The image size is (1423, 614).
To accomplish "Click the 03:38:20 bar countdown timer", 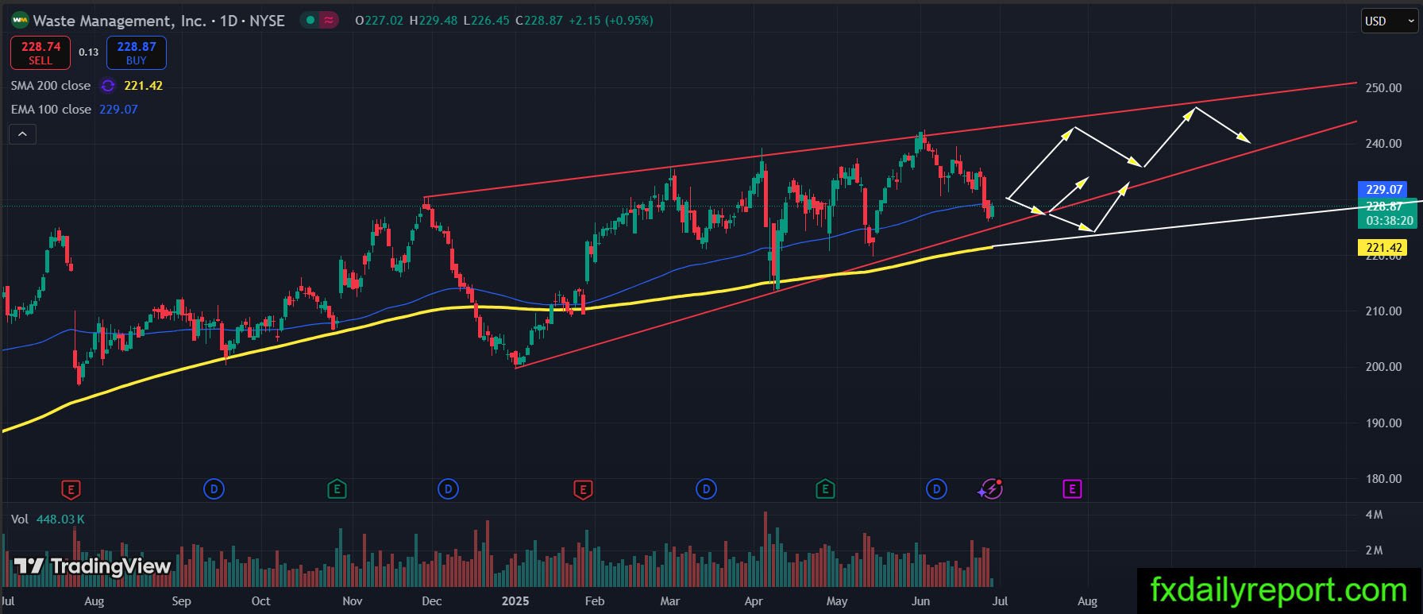I will click(x=1390, y=221).
